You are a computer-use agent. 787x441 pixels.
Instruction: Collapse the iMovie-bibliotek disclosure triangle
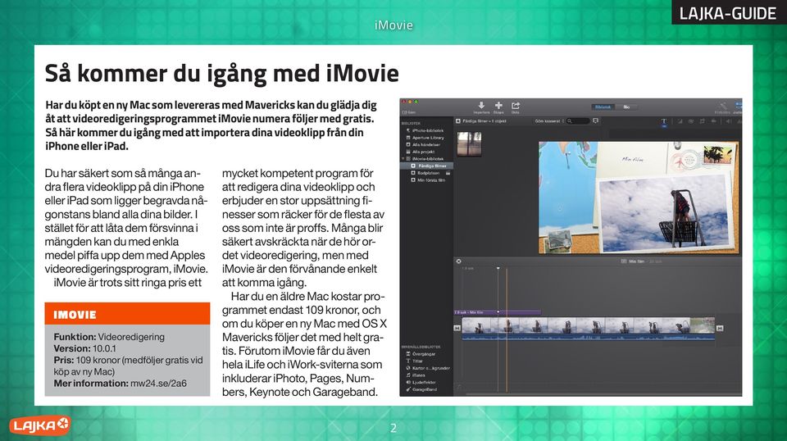[x=403, y=158]
